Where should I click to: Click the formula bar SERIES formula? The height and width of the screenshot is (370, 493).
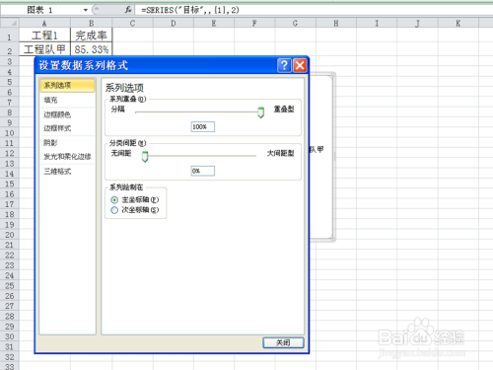tap(190, 10)
